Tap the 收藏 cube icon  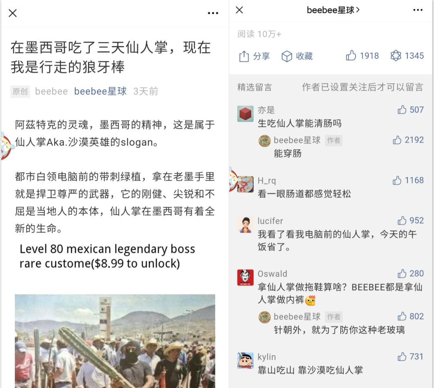[x=287, y=56]
